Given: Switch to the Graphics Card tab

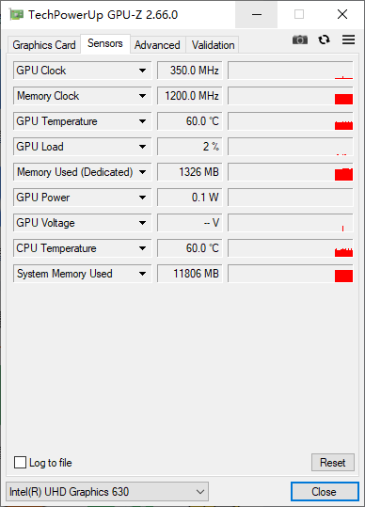Looking at the screenshot, I should tap(44, 45).
